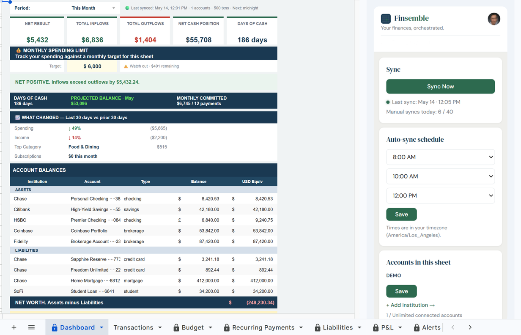Click the Income 14% change cell
This screenshot has width=521, height=335.
pyautogui.click(x=74, y=137)
